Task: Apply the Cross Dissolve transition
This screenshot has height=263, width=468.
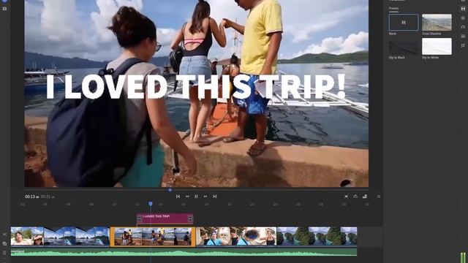Action: point(437,23)
